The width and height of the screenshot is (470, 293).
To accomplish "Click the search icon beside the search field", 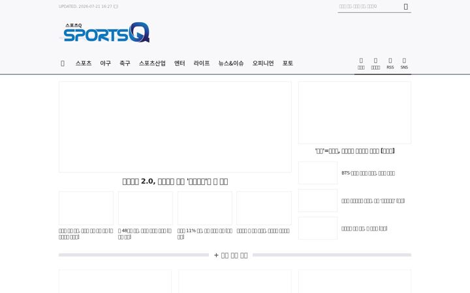I will coord(405,7).
